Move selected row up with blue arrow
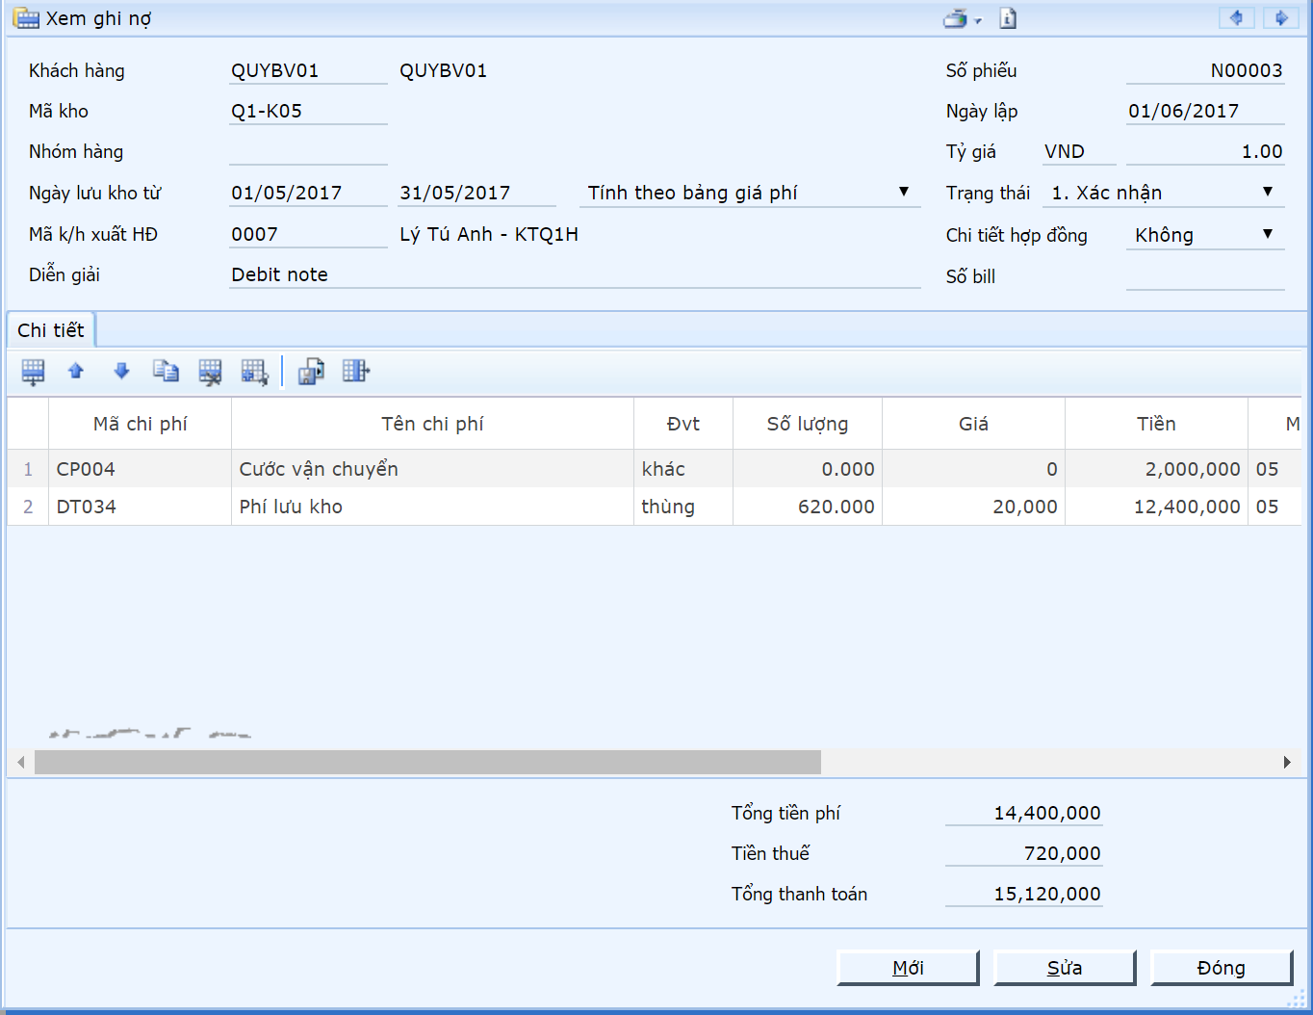The height and width of the screenshot is (1015, 1313). click(76, 372)
